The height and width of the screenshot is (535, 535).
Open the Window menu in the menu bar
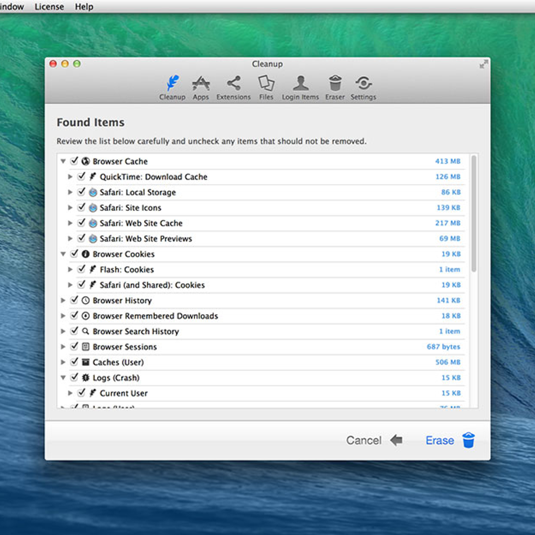coord(12,7)
